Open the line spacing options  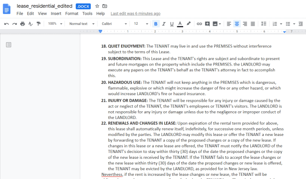click(264, 24)
